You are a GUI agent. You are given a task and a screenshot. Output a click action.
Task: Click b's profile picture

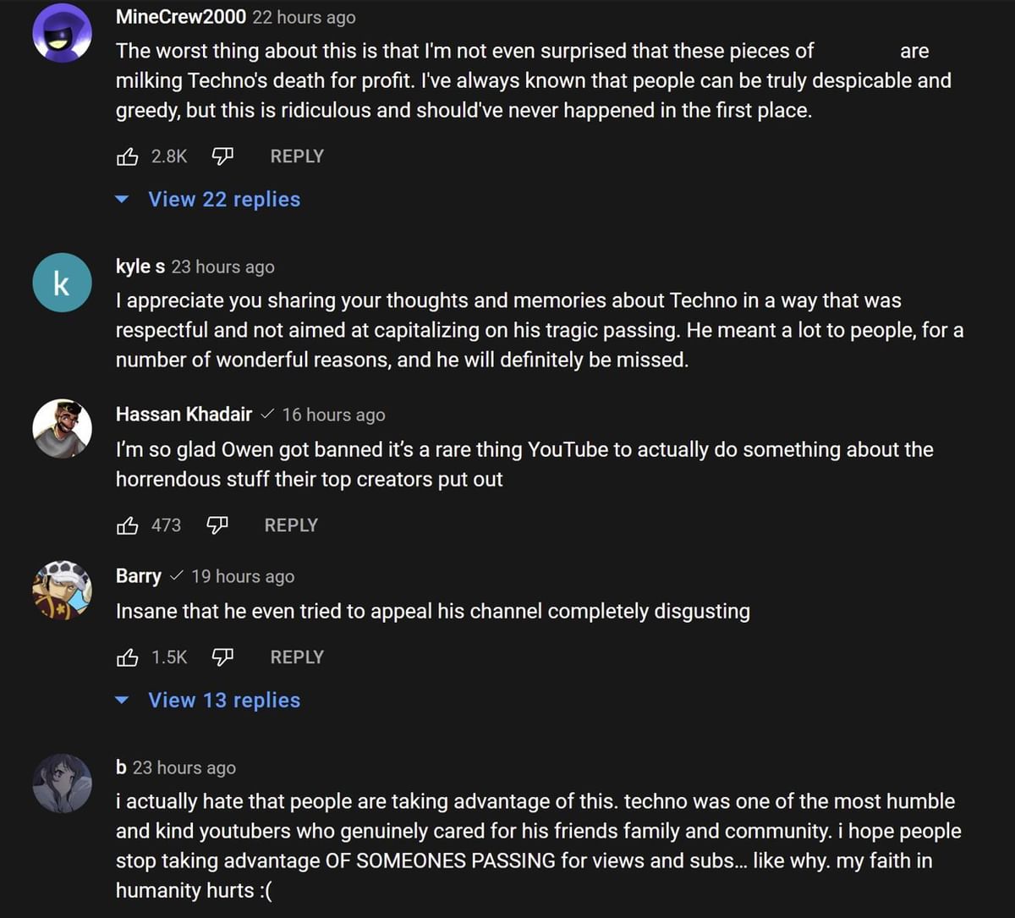click(x=63, y=784)
